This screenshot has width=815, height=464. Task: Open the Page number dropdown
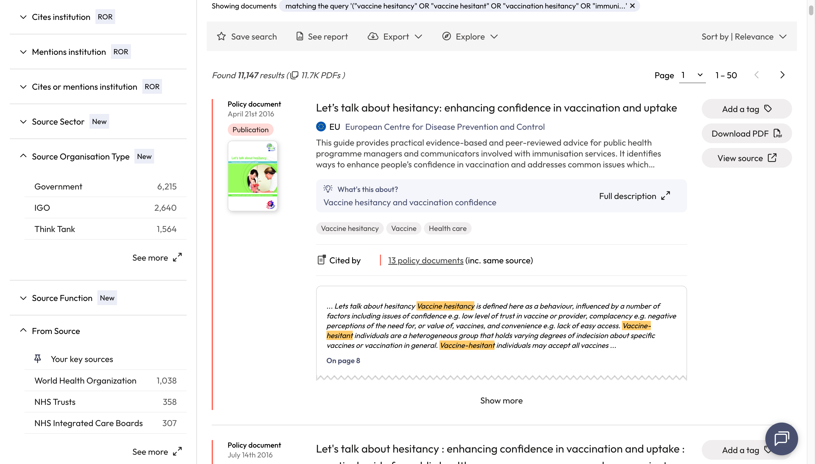click(692, 75)
